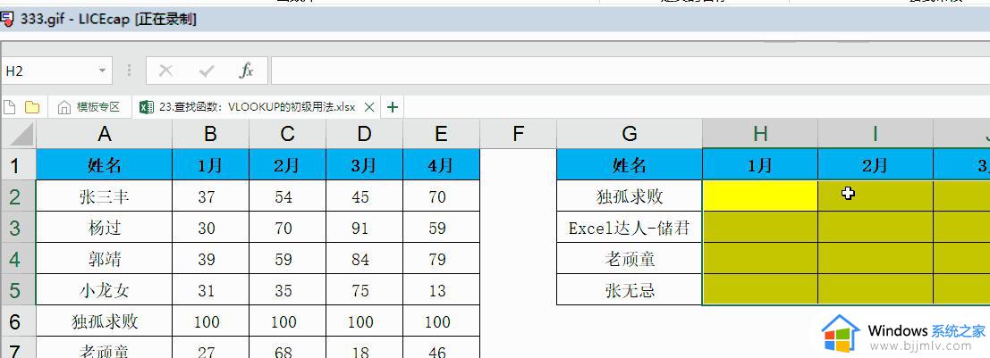Click the 4月 header cell in column E

[x=441, y=164]
